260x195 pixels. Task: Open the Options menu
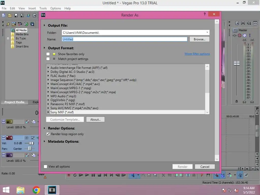[56, 8]
